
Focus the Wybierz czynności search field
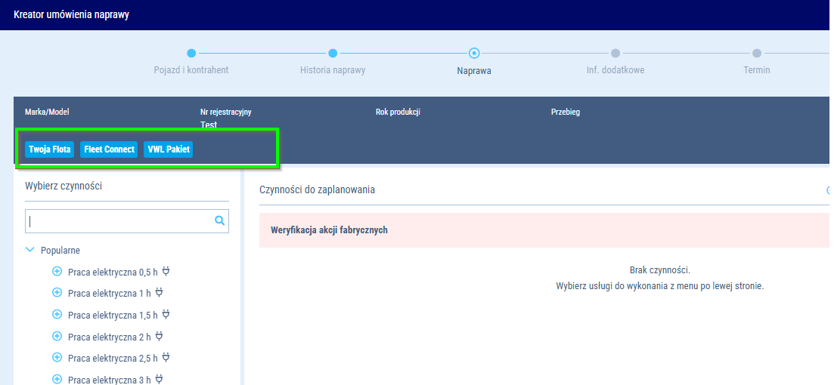coord(121,221)
